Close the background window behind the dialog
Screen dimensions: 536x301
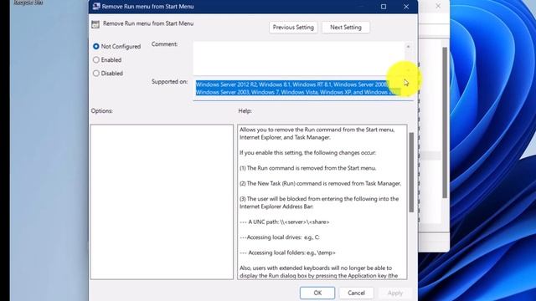(438, 6)
